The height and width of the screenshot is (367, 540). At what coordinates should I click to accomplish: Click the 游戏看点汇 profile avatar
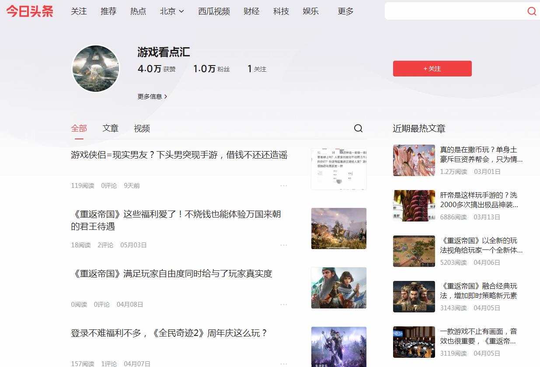point(95,69)
